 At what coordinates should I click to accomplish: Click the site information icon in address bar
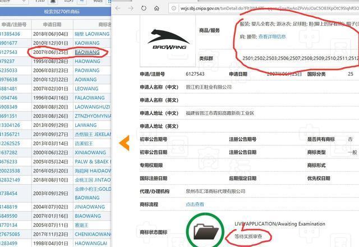(174, 8)
